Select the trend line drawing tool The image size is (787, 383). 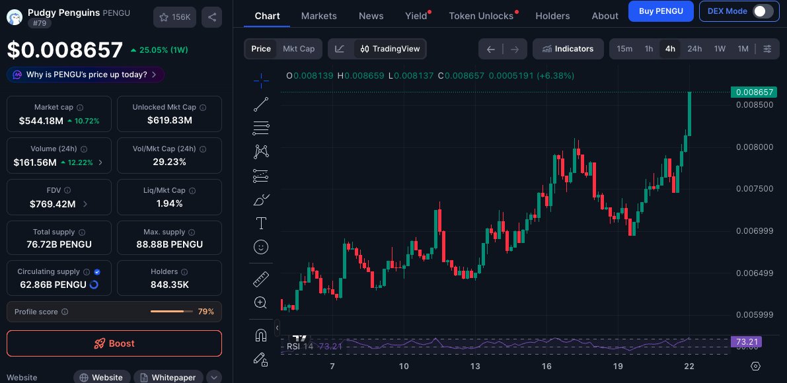261,104
